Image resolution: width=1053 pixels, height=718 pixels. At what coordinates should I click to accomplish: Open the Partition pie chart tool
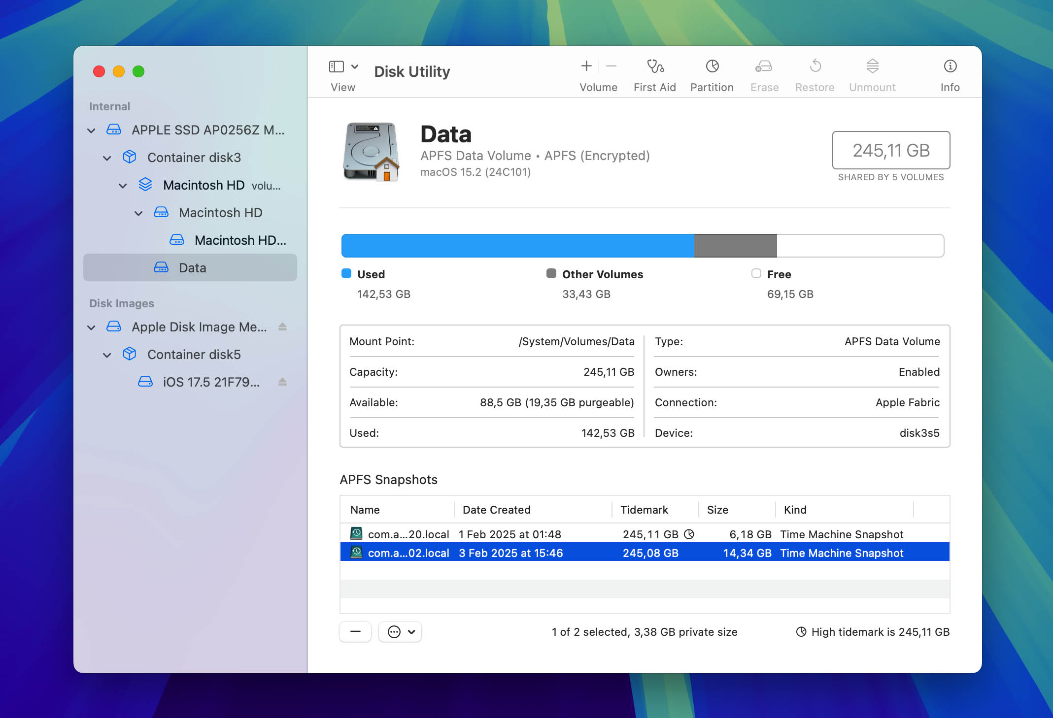712,66
